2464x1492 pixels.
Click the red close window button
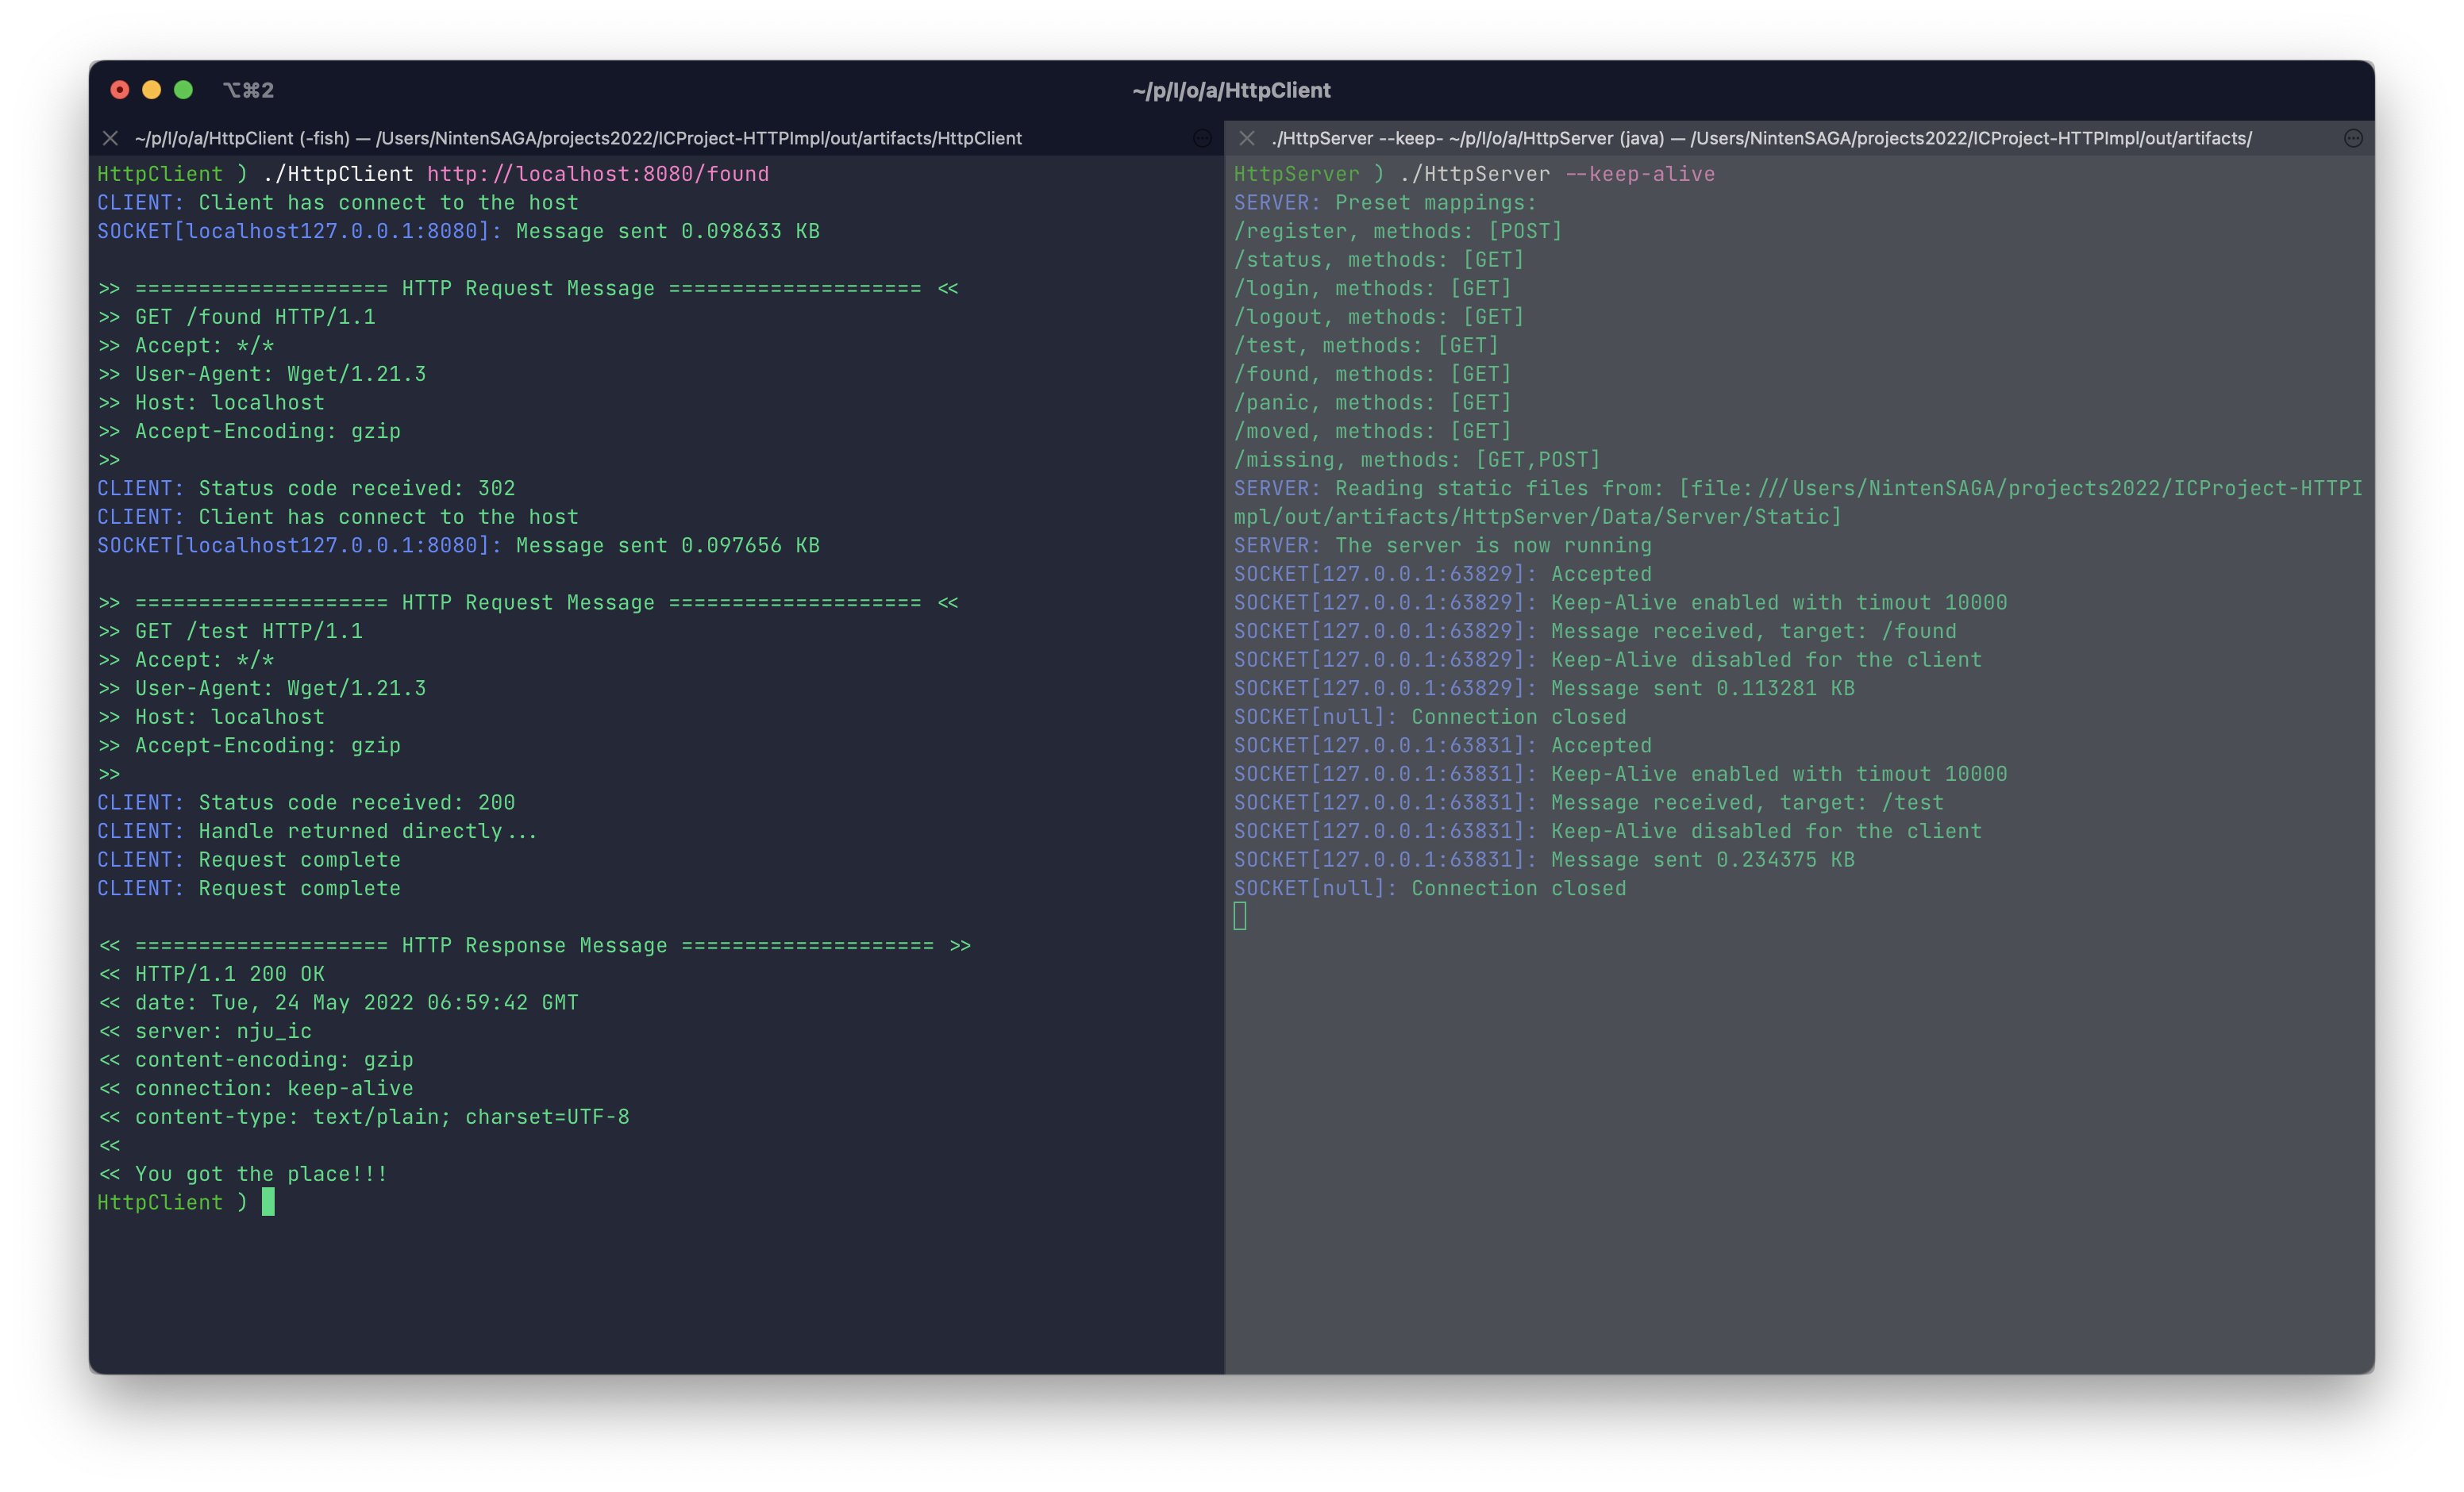pyautogui.click(x=120, y=90)
